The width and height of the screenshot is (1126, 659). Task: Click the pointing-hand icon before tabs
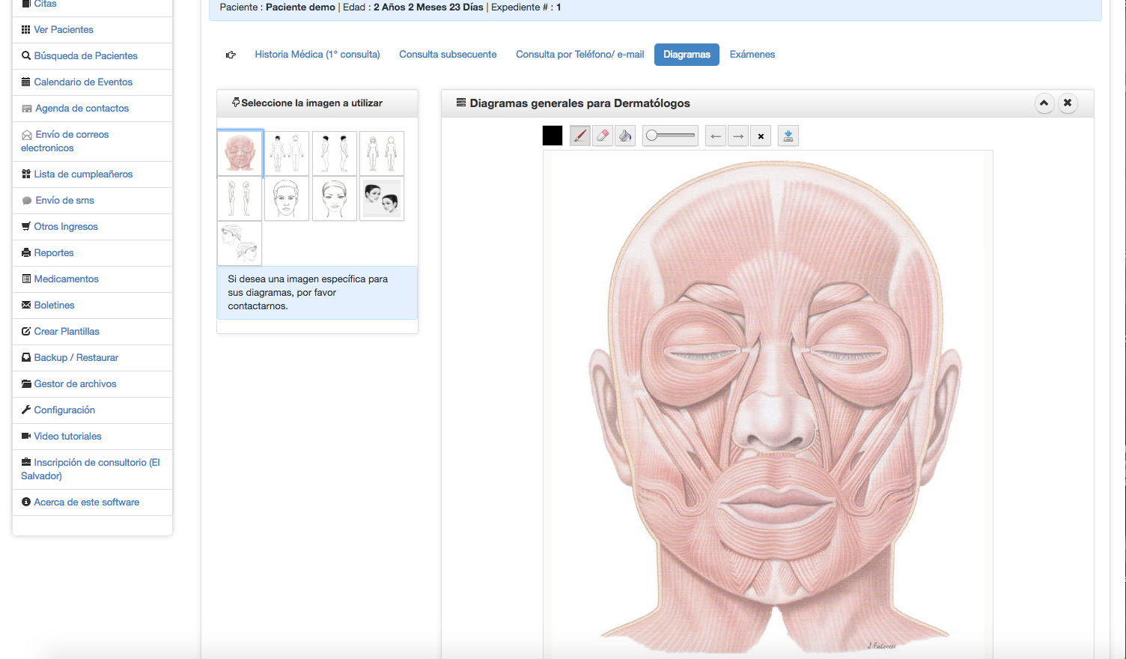click(x=231, y=55)
